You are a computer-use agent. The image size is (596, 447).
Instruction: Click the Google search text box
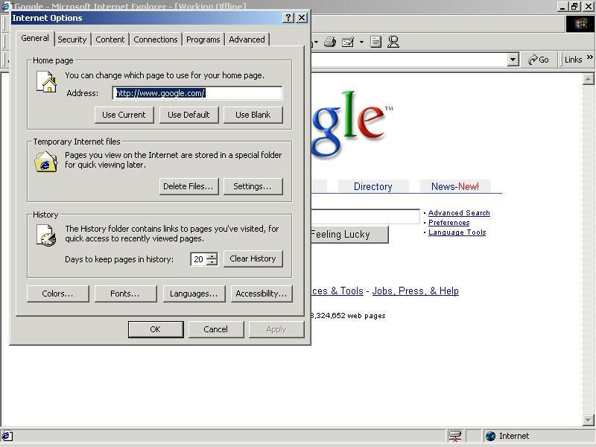(x=365, y=216)
